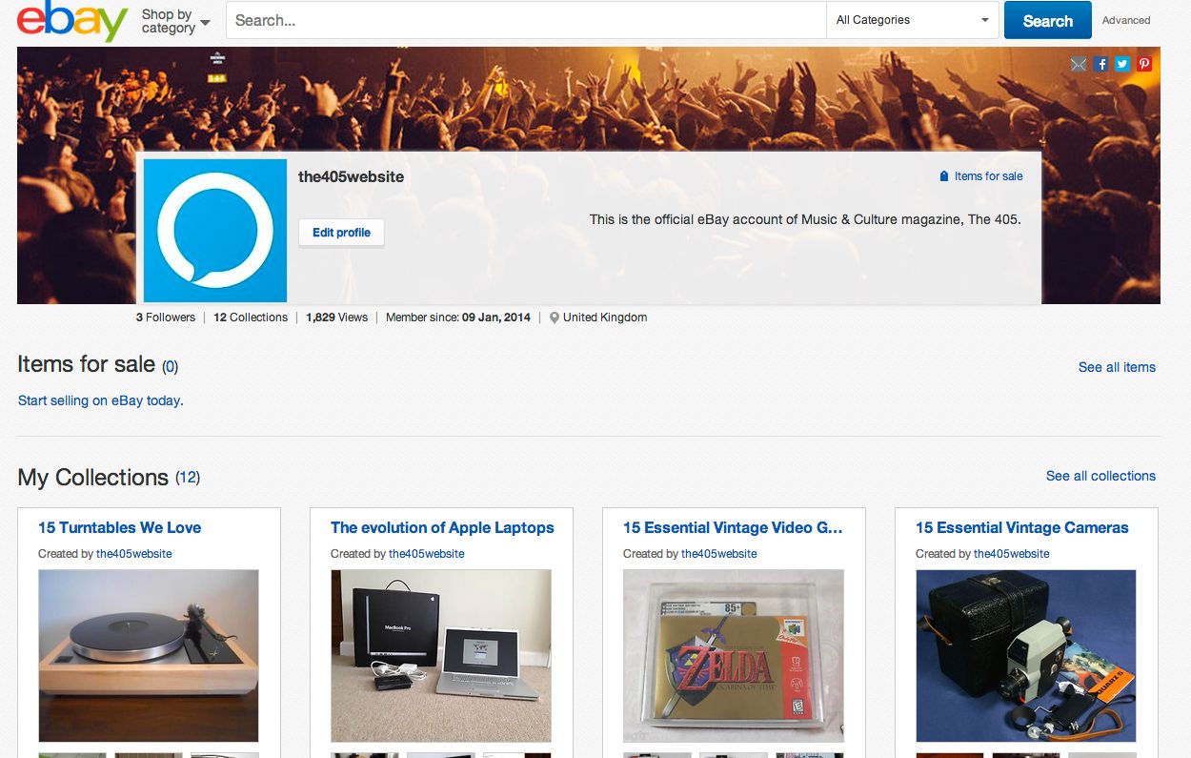The width and height of the screenshot is (1191, 758).
Task: Click the405website creator link under Turntables
Action: pyautogui.click(x=134, y=554)
